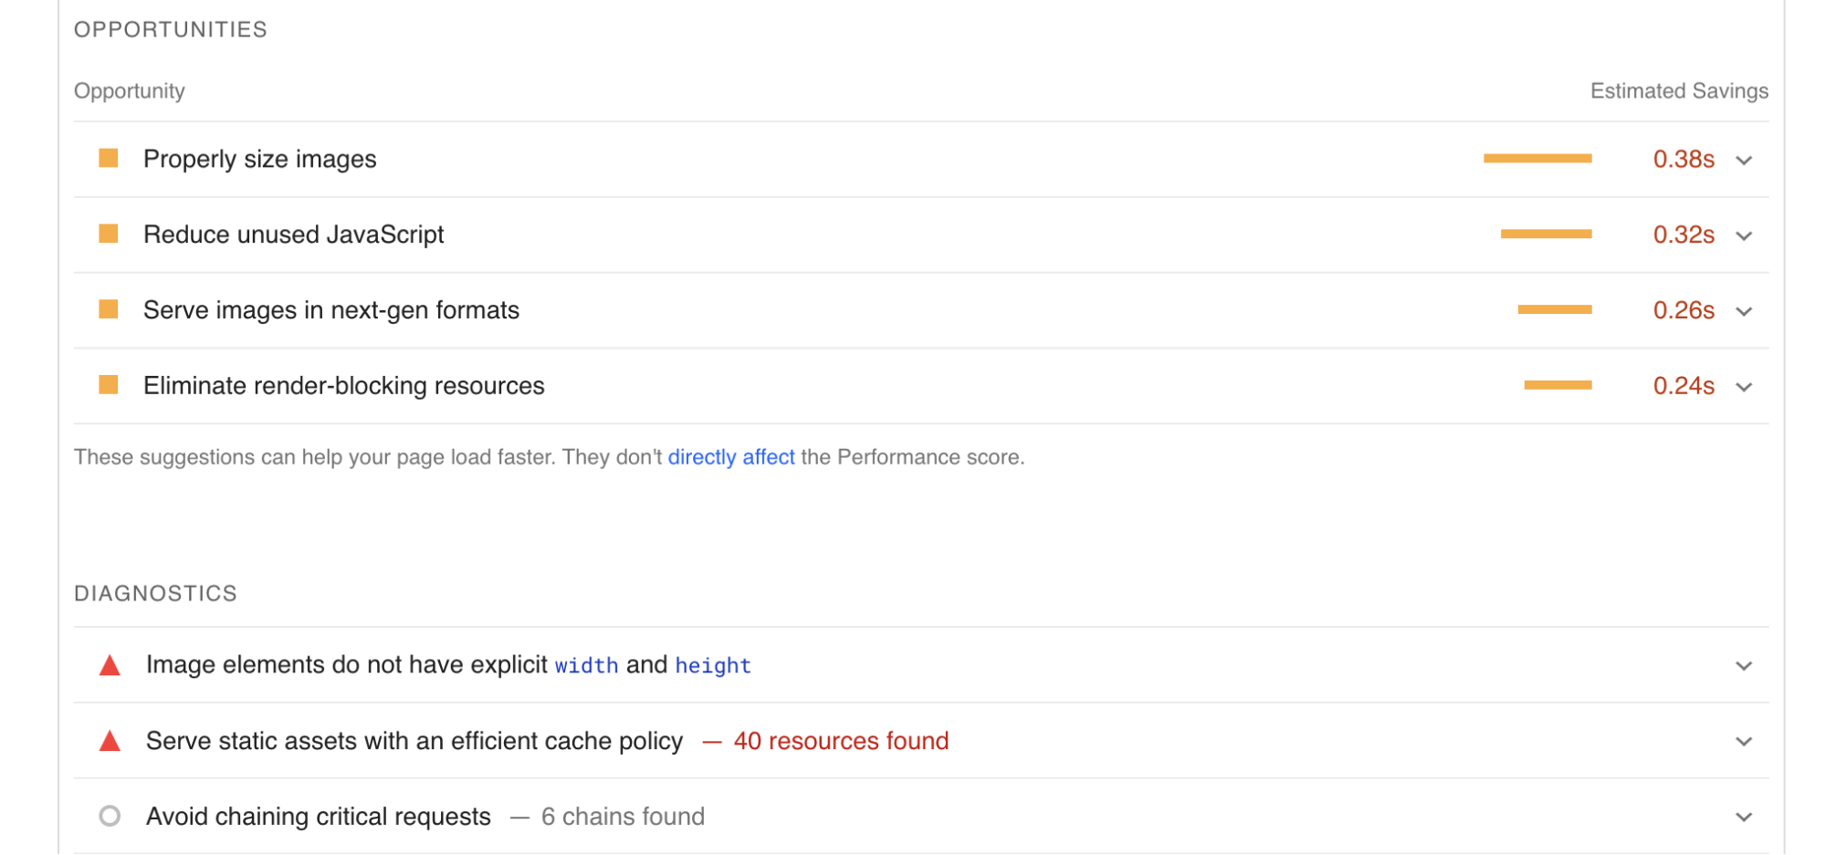The width and height of the screenshot is (1825, 855).
Task: Click red triangle beside static assets cache policy
Action: point(110,741)
